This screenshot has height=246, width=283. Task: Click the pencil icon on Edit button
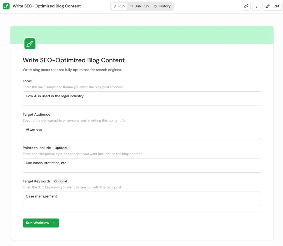pyautogui.click(x=268, y=6)
